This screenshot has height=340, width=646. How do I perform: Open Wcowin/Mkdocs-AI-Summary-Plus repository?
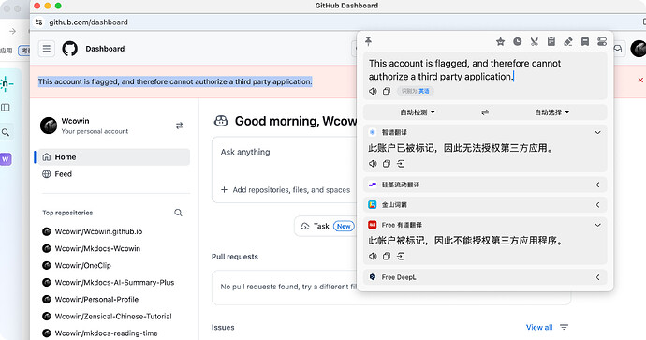[x=114, y=282]
